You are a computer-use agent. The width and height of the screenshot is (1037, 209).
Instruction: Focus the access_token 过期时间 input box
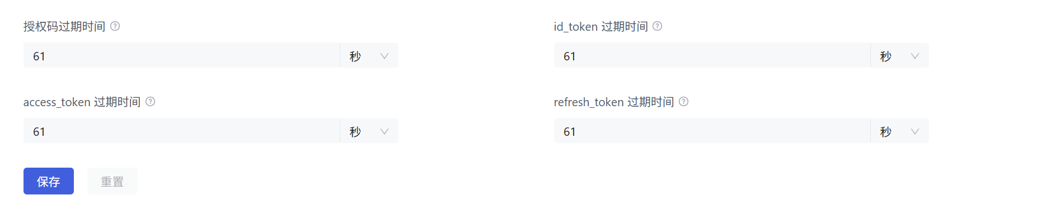[181, 131]
